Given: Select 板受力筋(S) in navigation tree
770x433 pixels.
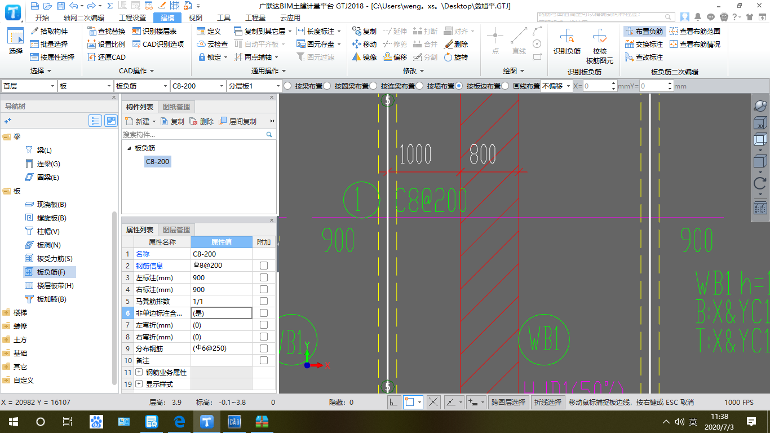Looking at the screenshot, I should [55, 258].
